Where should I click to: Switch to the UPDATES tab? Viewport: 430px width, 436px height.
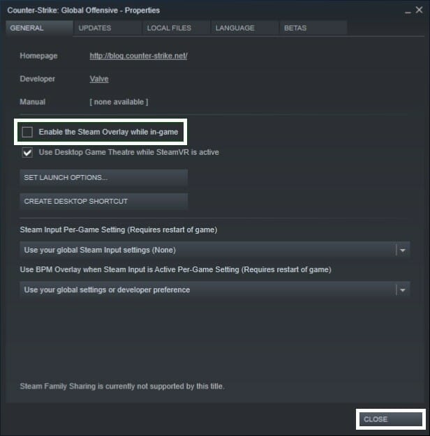pos(107,28)
